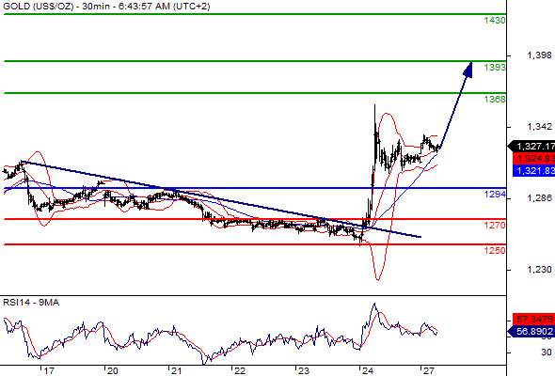
Task: Click the red 1270 support level label
Action: (x=495, y=226)
